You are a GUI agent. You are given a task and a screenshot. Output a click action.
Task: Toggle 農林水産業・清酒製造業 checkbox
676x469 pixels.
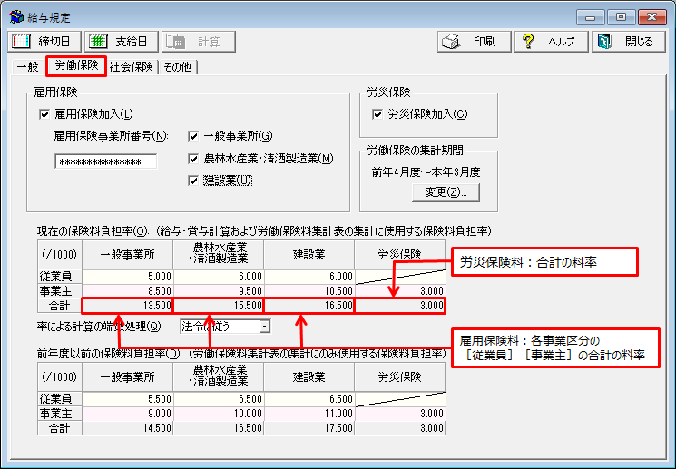tap(193, 158)
